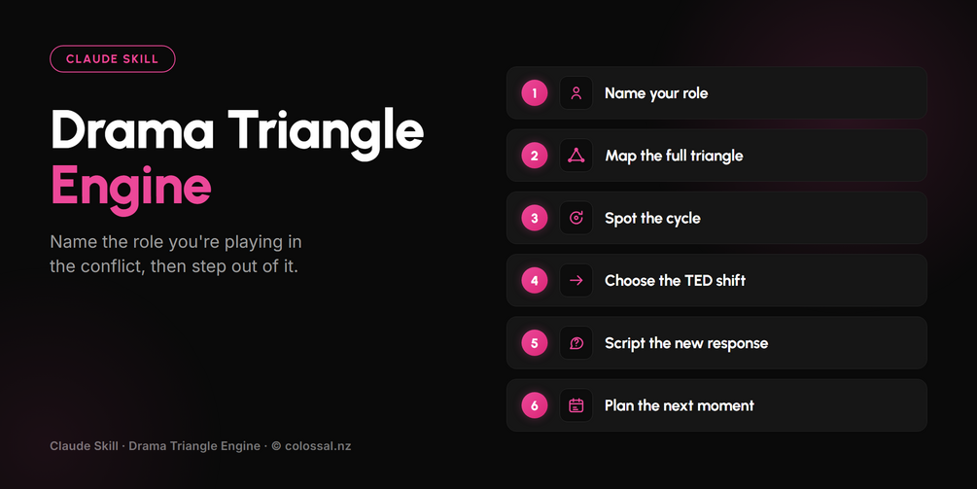Select the pink Engine title word

click(131, 188)
